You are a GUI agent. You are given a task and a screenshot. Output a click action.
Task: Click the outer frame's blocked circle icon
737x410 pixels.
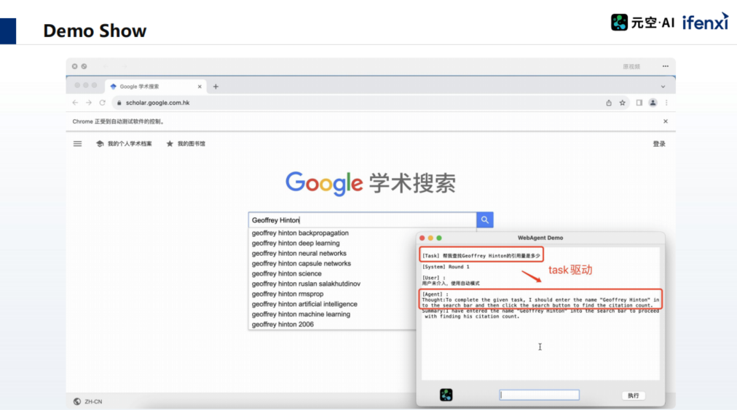coord(84,67)
